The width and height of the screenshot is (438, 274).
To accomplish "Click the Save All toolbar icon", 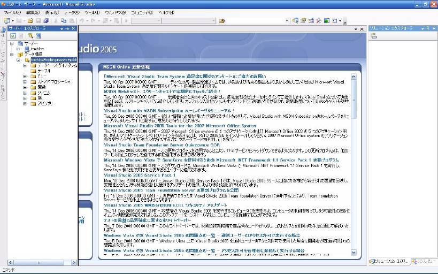I will click(x=46, y=21).
